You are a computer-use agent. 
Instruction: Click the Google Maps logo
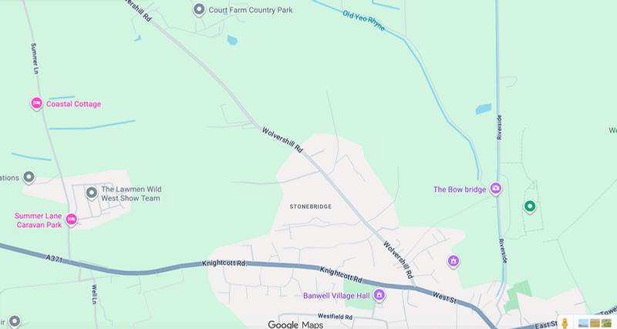pyautogui.click(x=295, y=324)
